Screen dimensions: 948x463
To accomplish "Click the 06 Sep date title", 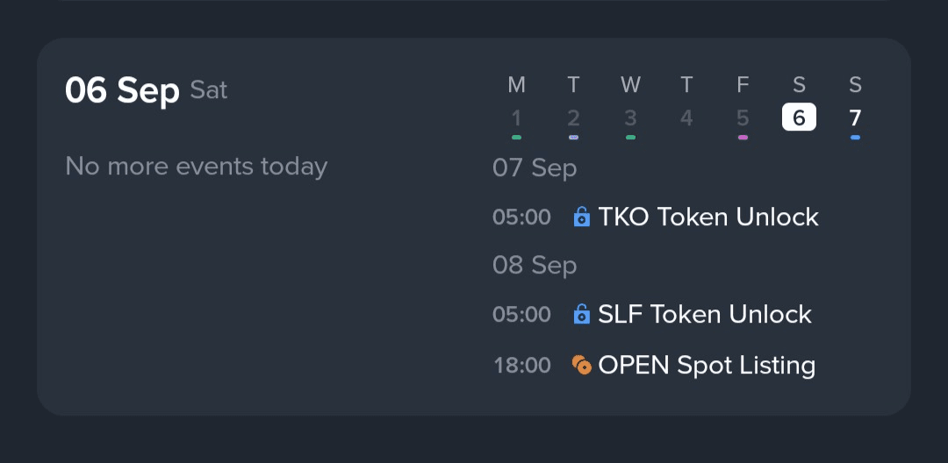I will point(122,90).
